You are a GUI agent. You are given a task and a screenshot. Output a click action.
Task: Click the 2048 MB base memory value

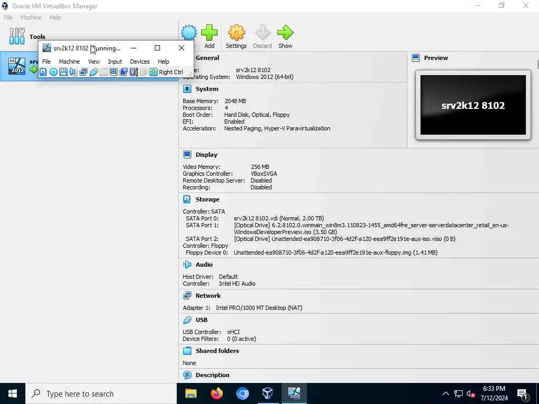click(x=235, y=101)
